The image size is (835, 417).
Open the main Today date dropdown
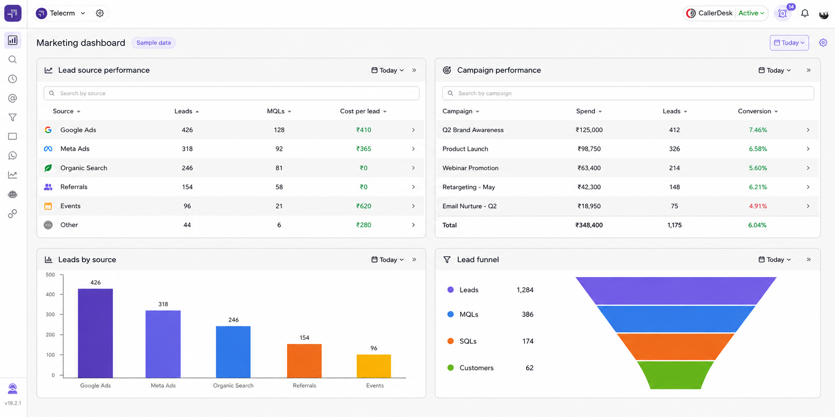coord(789,43)
